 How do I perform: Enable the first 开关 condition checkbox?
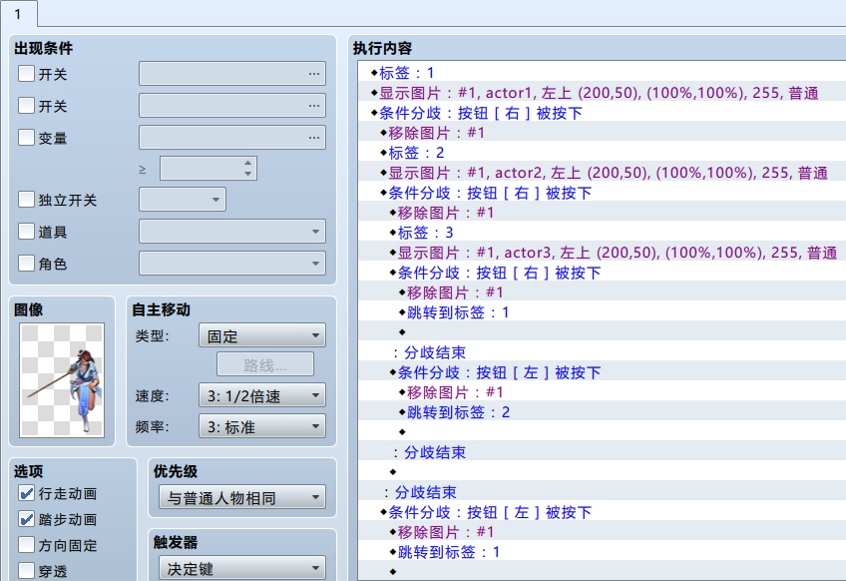(x=26, y=74)
